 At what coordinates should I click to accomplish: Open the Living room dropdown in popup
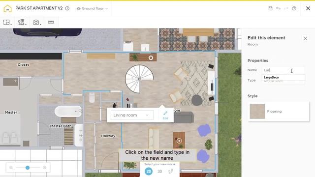pyautogui.click(x=132, y=115)
